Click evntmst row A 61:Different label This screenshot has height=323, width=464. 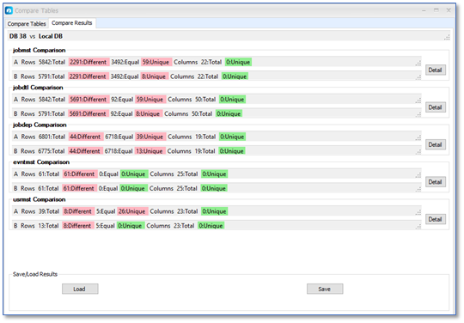click(x=80, y=174)
